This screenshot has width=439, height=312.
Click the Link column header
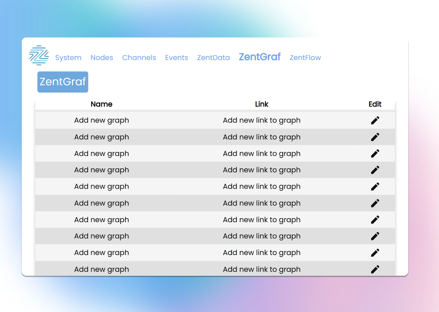262,104
